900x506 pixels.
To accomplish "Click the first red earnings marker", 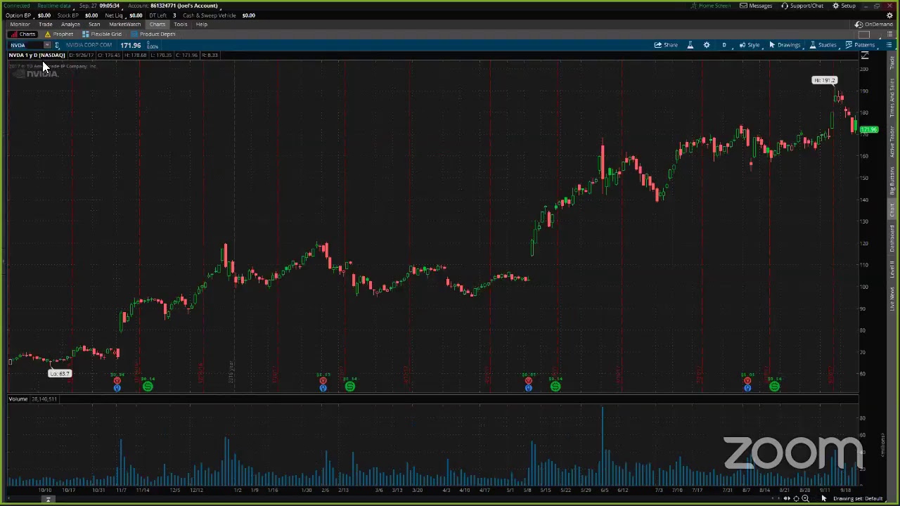I will 117,380.
